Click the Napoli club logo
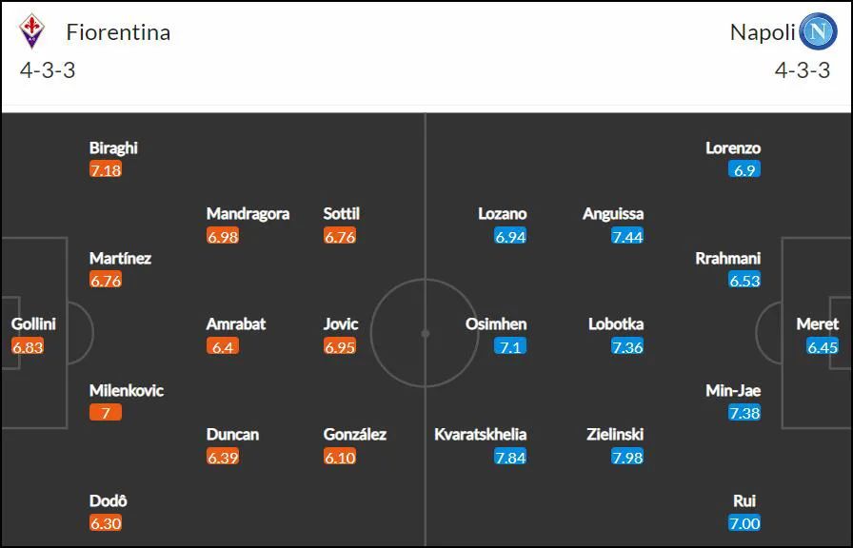The image size is (853, 548). (x=818, y=31)
